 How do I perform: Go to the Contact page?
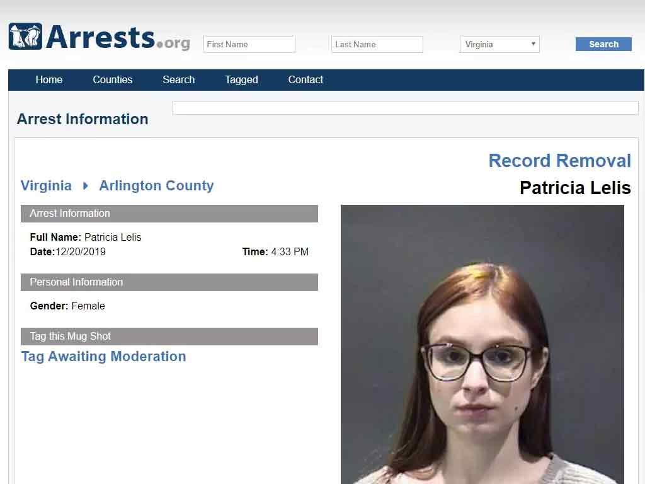pos(305,80)
